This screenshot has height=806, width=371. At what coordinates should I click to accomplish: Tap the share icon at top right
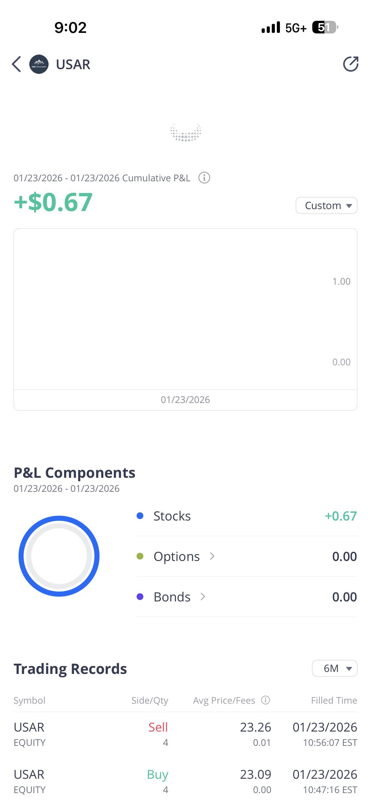pos(350,64)
